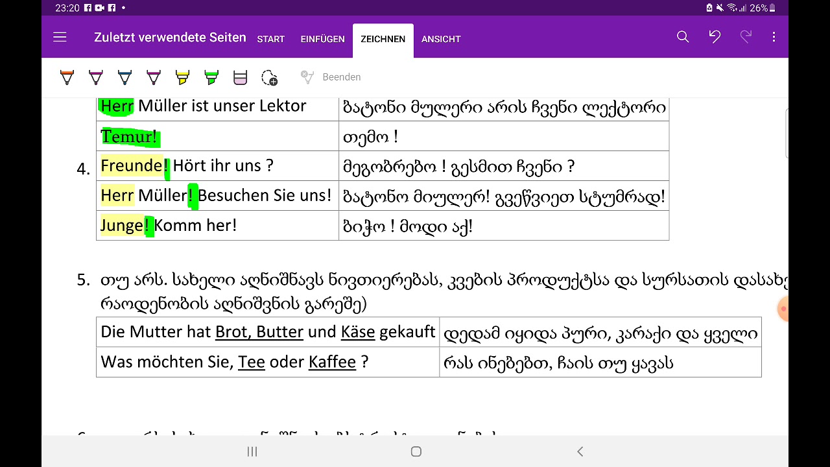The height and width of the screenshot is (467, 830).
Task: Click the Georgian cell 'თემო !'
Action: point(504,136)
